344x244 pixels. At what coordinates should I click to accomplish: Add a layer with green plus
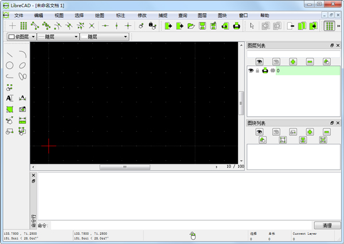293,62
